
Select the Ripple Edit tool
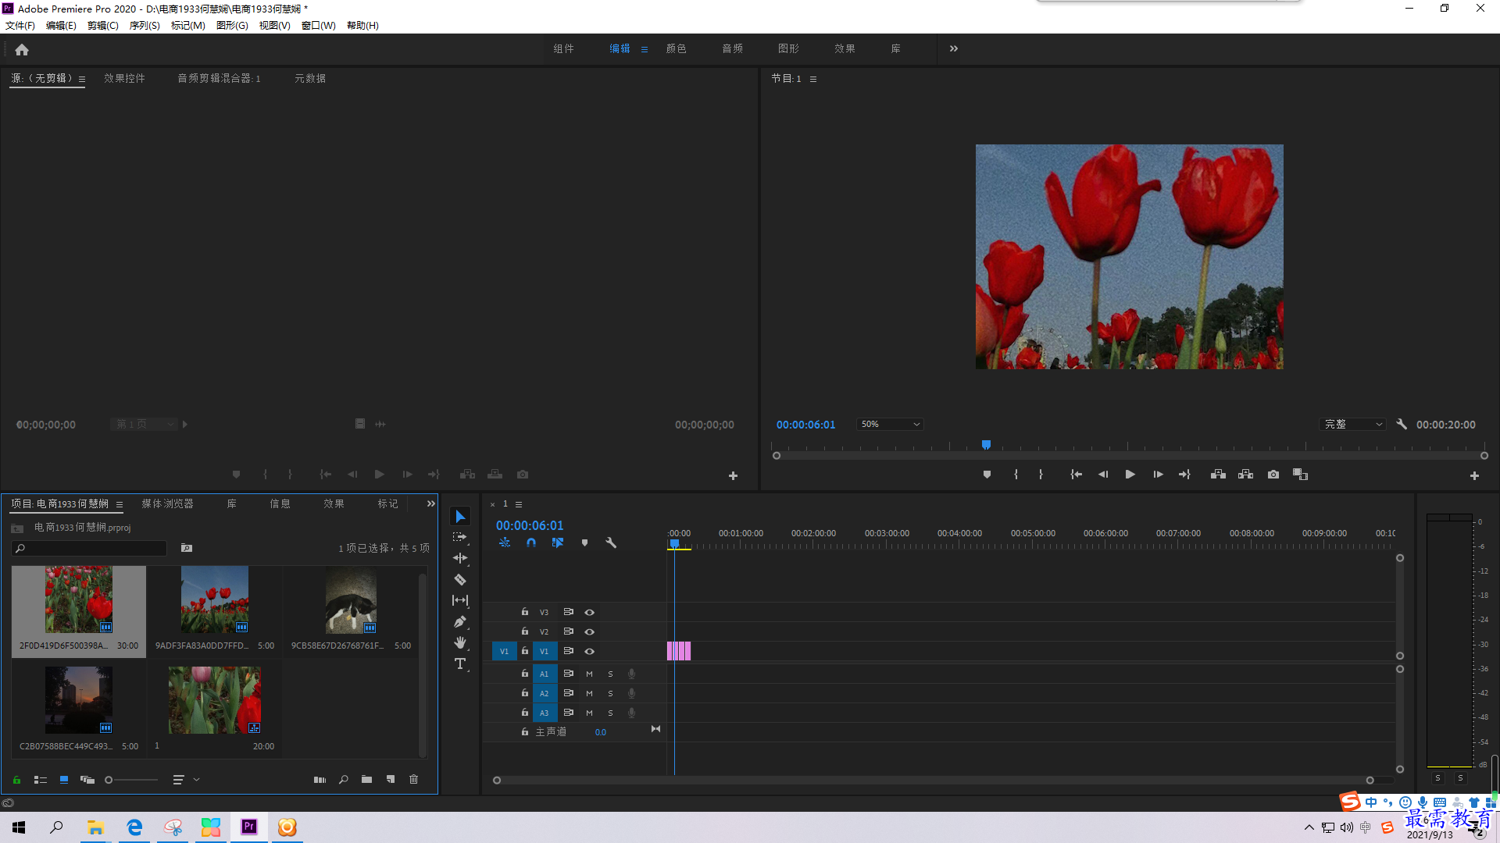460,558
